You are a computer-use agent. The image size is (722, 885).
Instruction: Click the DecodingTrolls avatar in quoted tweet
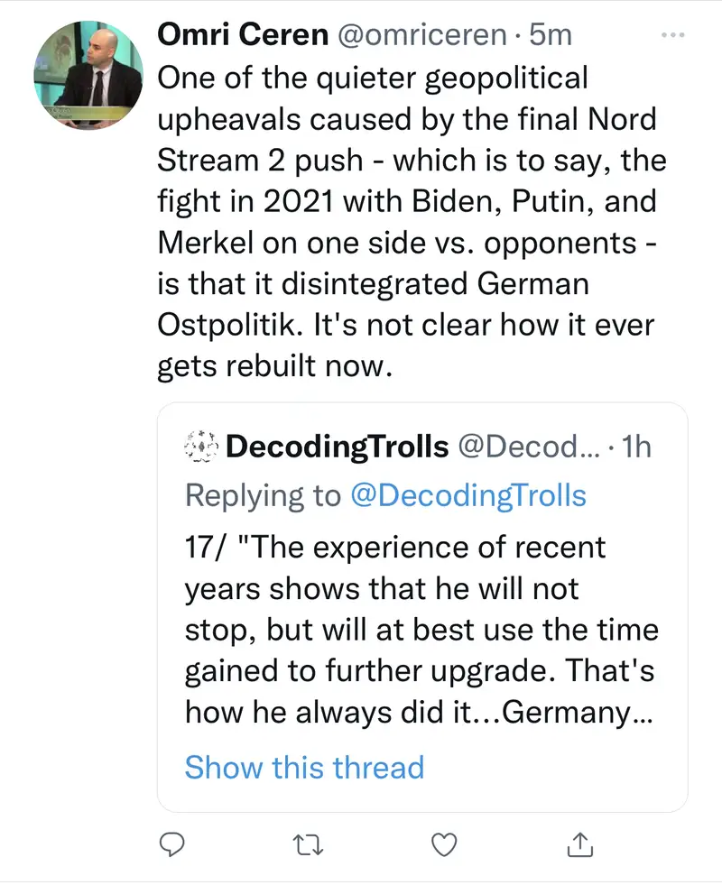[201, 446]
